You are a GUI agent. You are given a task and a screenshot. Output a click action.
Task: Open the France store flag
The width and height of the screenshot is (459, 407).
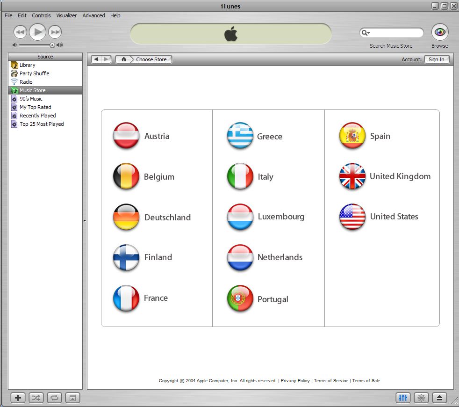point(126,298)
